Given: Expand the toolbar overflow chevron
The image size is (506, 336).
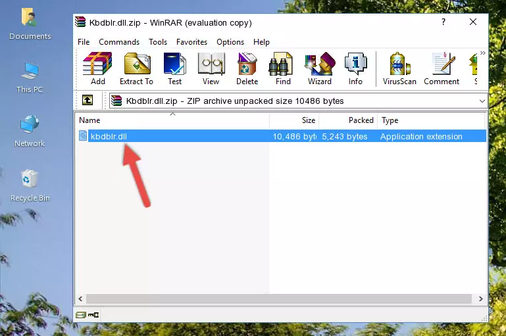Looking at the screenshot, I should [x=482, y=53].
